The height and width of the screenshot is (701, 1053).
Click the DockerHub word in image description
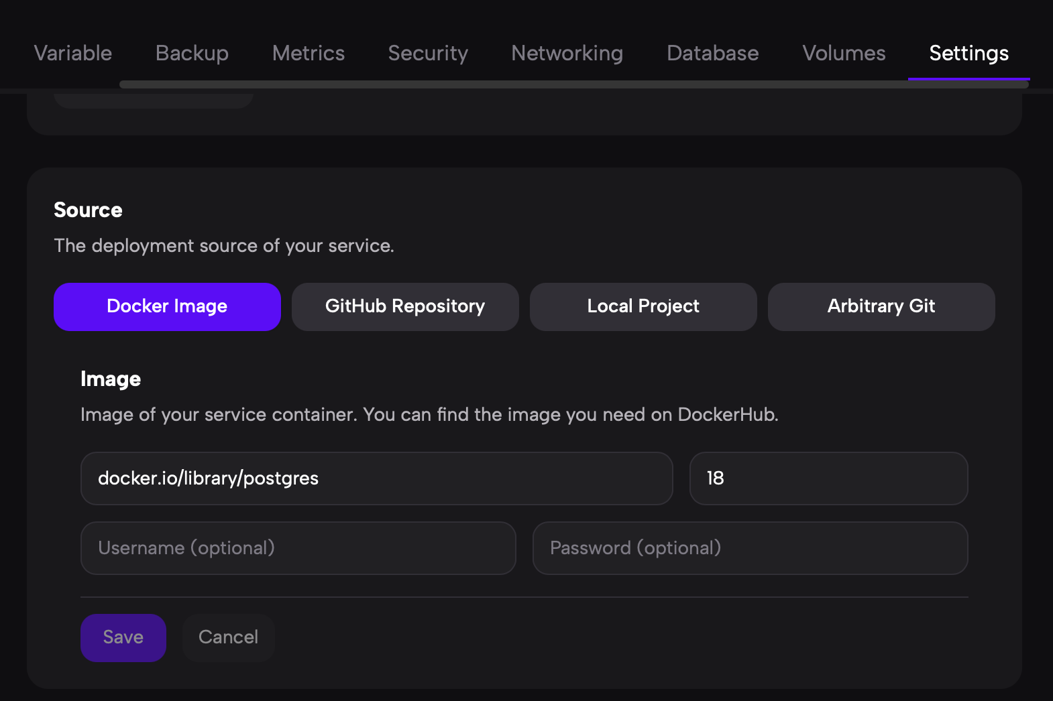click(x=727, y=415)
